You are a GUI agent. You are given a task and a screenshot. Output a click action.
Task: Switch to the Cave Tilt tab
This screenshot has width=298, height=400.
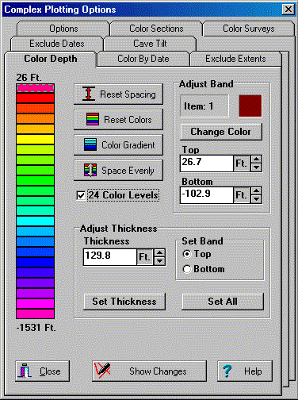(150, 44)
